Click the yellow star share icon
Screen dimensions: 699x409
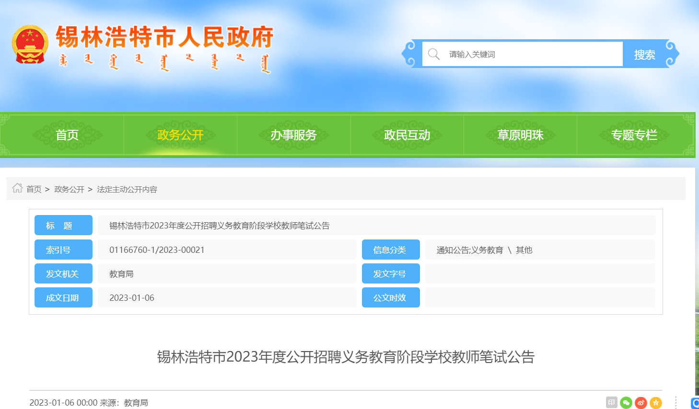pyautogui.click(x=655, y=403)
